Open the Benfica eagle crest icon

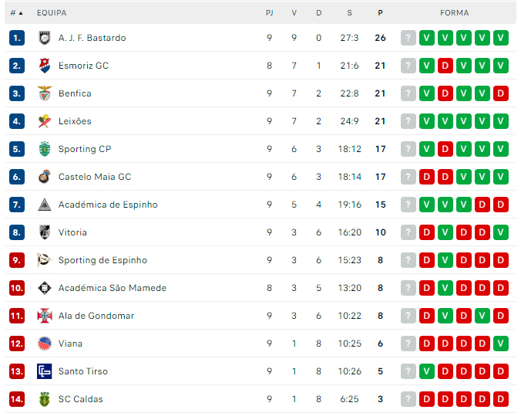[45, 93]
